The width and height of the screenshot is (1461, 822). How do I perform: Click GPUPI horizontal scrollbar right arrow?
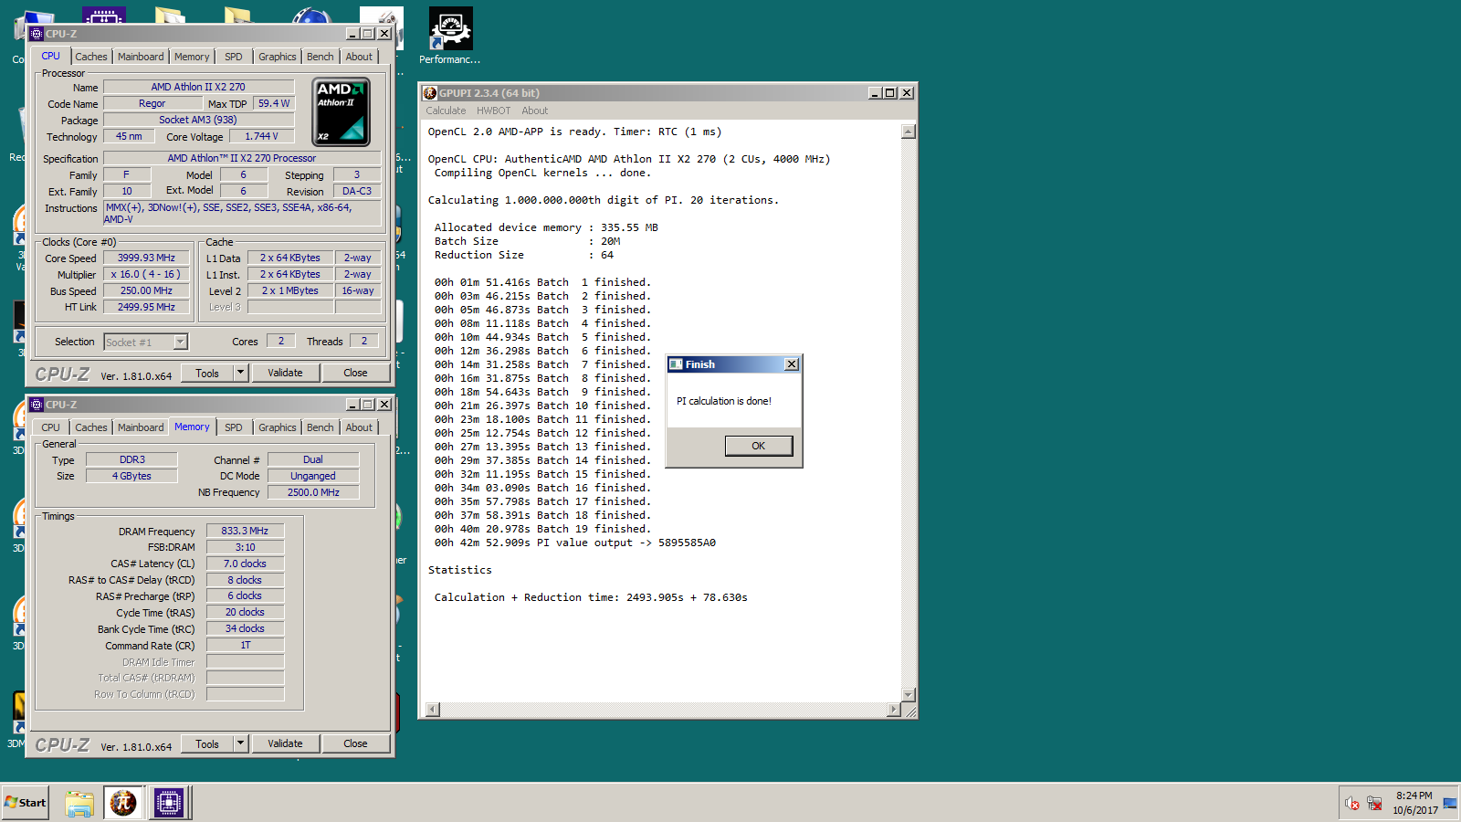[x=894, y=710]
